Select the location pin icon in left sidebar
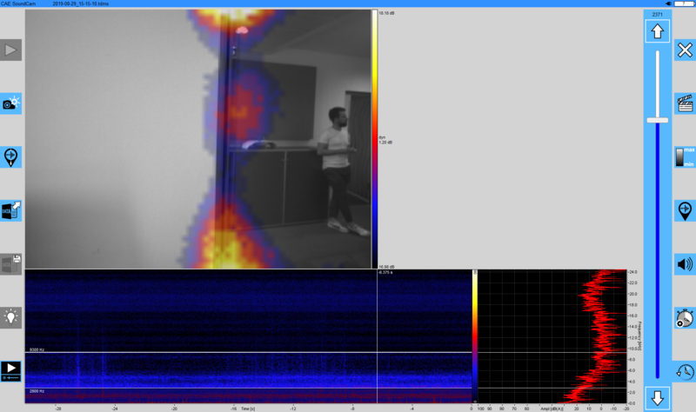 coord(10,156)
